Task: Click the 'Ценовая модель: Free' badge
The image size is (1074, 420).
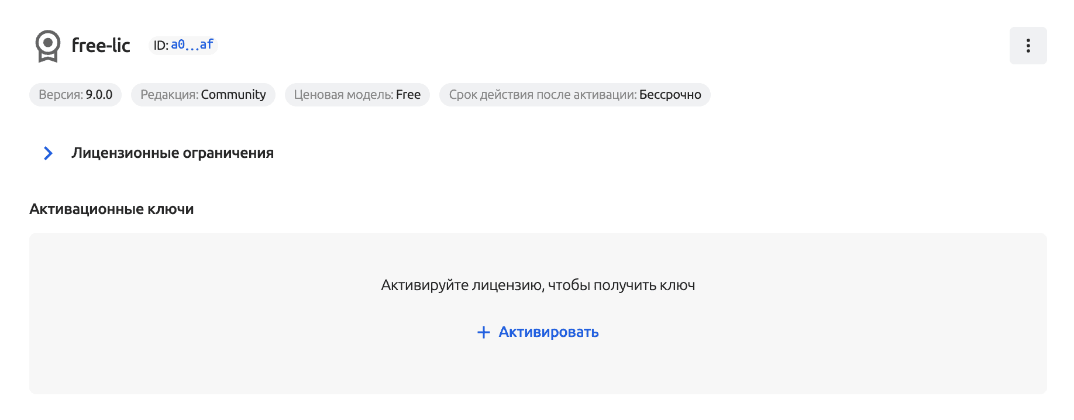Action: click(x=357, y=94)
